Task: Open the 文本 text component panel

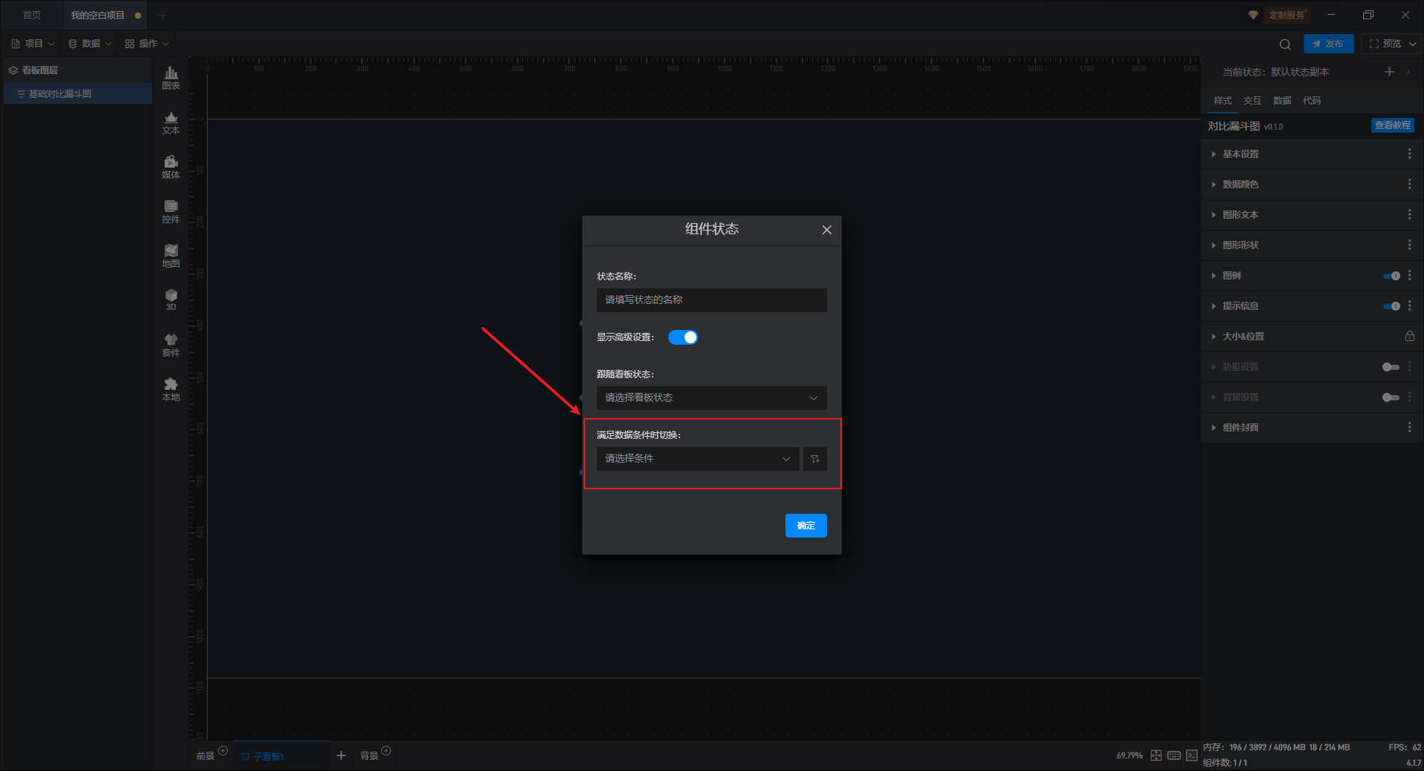Action: tap(171, 122)
